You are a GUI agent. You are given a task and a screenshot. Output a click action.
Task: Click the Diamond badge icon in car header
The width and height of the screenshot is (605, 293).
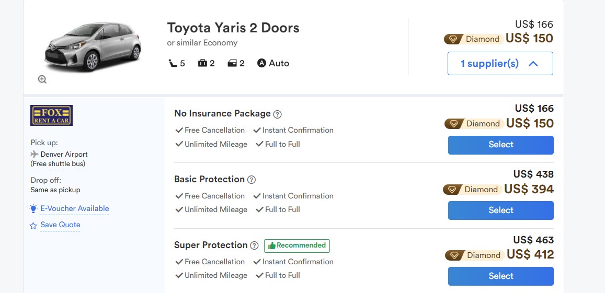coord(453,39)
